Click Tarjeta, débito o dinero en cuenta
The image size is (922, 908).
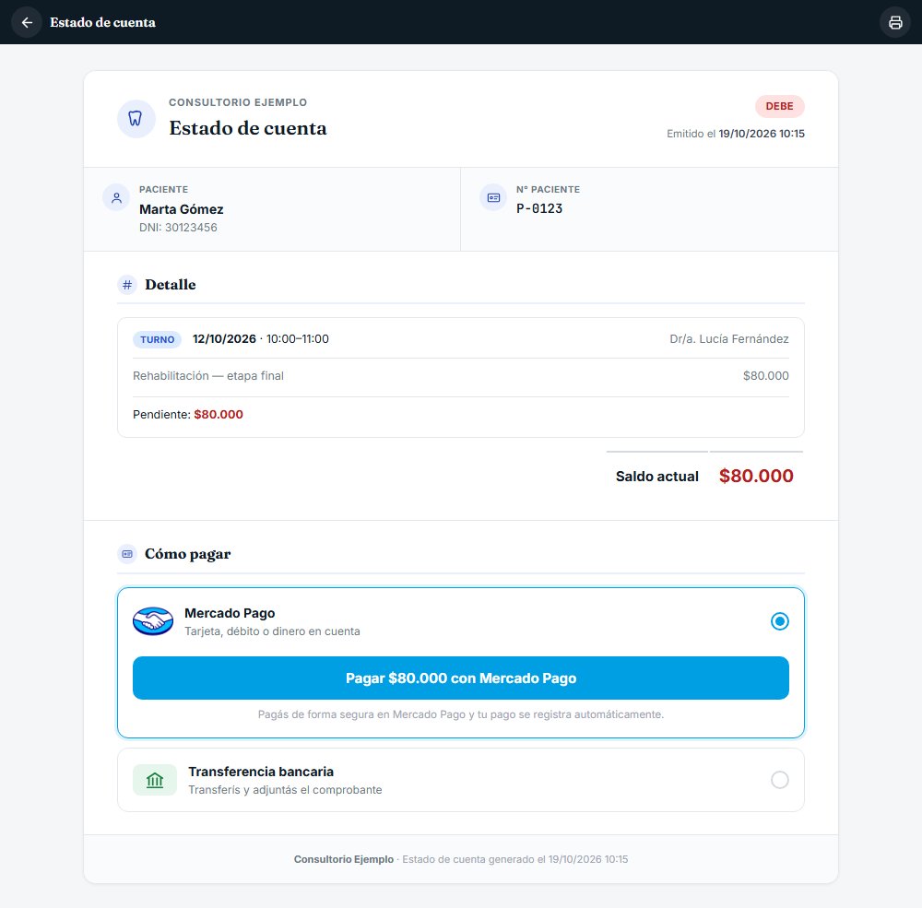pyautogui.click(x=272, y=631)
